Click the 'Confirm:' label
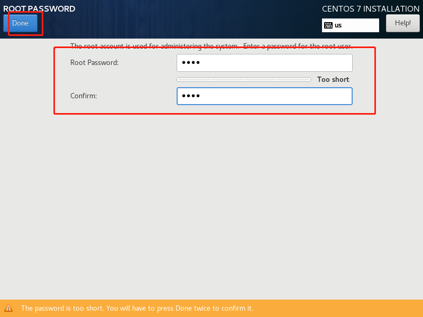Viewport: 423px width, 317px height. pos(84,96)
